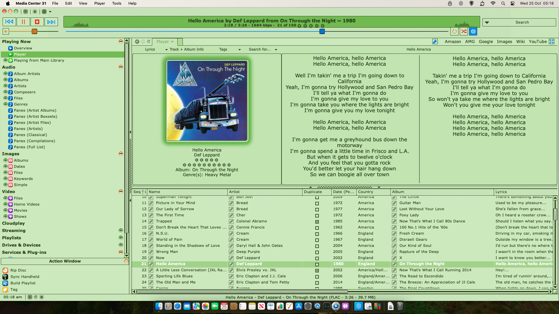559x314 pixels.
Task: Open Trash in the Dock
Action: tap(400, 306)
